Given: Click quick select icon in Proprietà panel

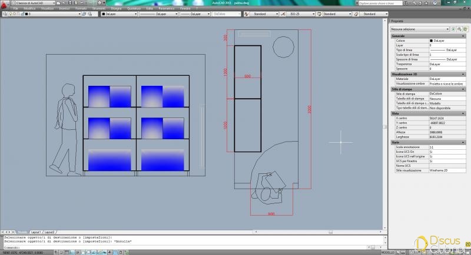Looking at the screenshot, I should click(463, 28).
